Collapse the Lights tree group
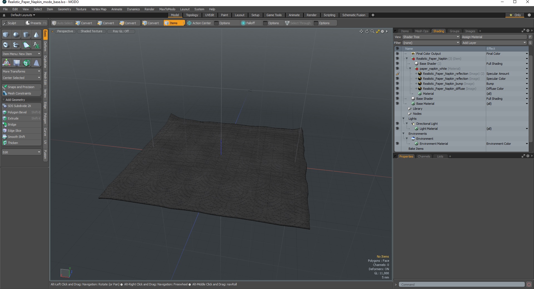This screenshot has width=534, height=289. (403, 119)
